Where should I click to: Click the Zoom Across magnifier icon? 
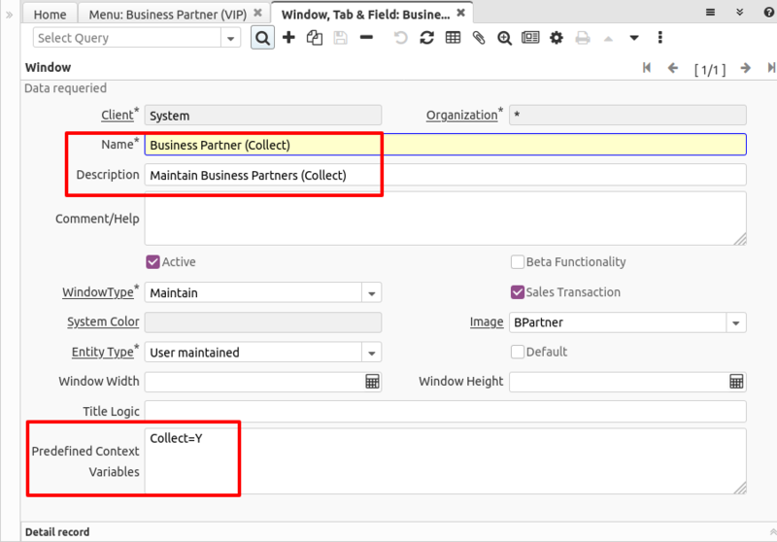[504, 38]
